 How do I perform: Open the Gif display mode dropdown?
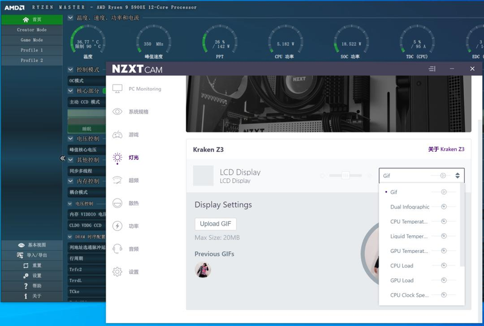(422, 175)
